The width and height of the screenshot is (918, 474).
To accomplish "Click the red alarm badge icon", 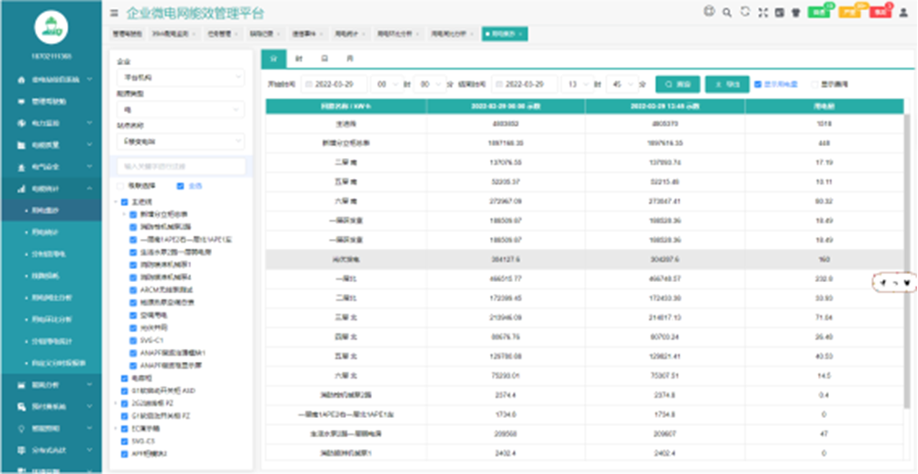I will tap(879, 13).
